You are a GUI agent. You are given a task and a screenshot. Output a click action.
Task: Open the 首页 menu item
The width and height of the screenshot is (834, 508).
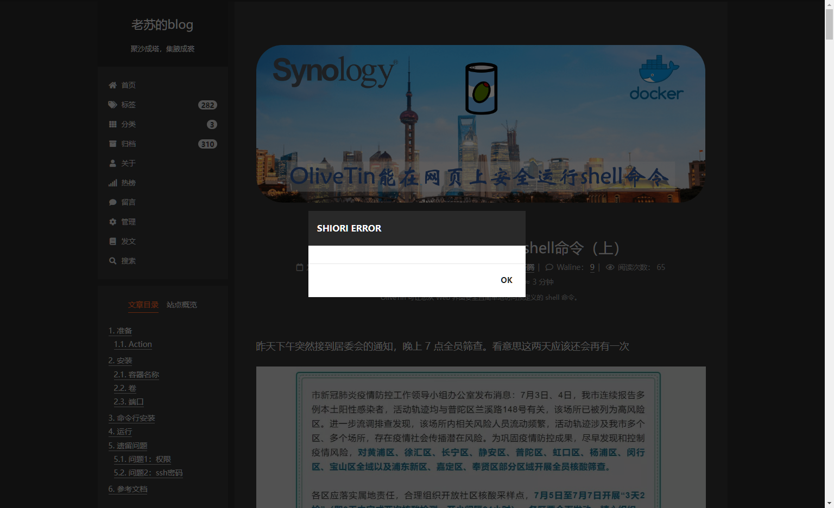[x=162, y=85]
